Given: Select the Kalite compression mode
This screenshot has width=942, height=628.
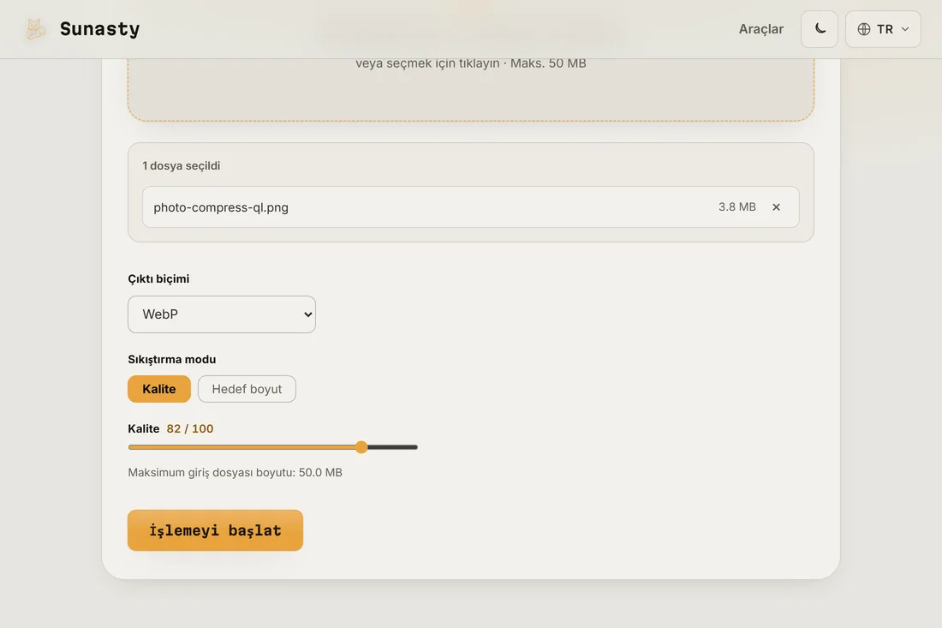Looking at the screenshot, I should click(159, 389).
